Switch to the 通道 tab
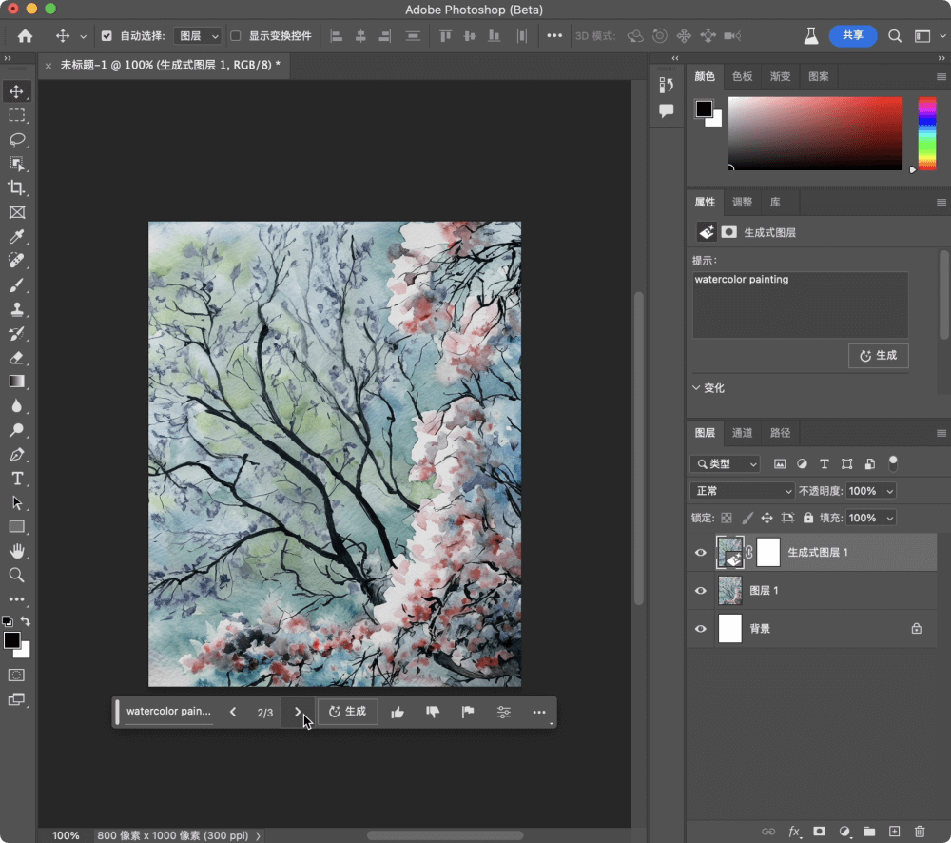 click(742, 432)
